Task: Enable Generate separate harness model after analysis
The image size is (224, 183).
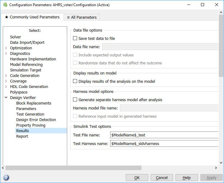Action: point(75,100)
